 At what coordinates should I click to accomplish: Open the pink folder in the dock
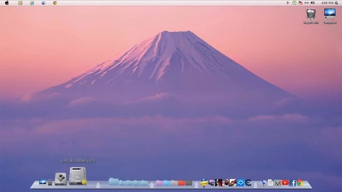pyautogui.click(x=159, y=182)
